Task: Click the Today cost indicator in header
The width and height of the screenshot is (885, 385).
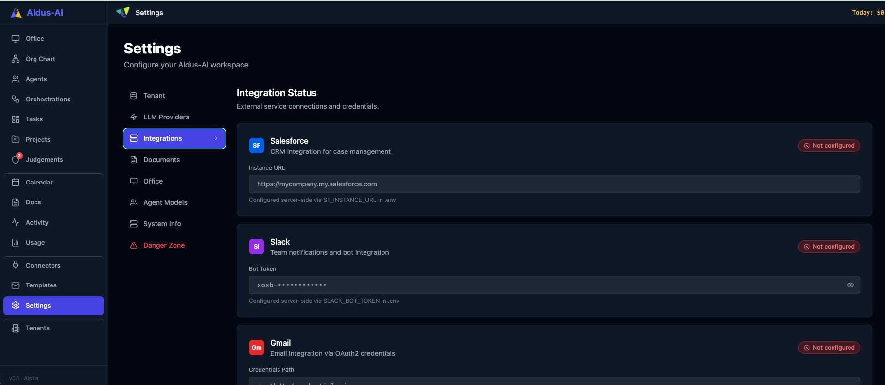Action: pos(868,13)
